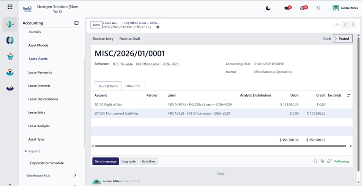This screenshot has height=186, width=362.
Task: Click the New button
Action: point(96,25)
